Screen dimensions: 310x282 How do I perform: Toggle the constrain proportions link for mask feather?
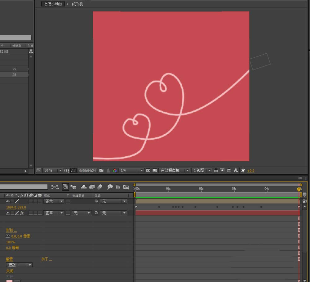coord(8,236)
